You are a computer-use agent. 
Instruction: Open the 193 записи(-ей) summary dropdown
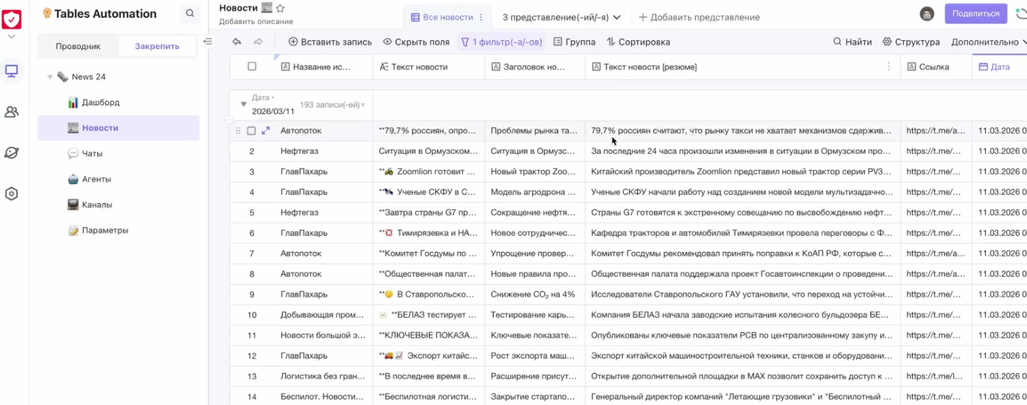point(332,104)
